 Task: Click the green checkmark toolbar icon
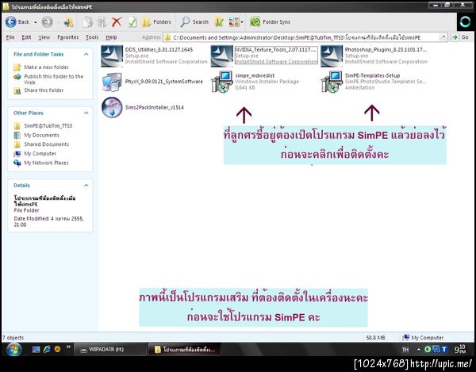(132, 22)
